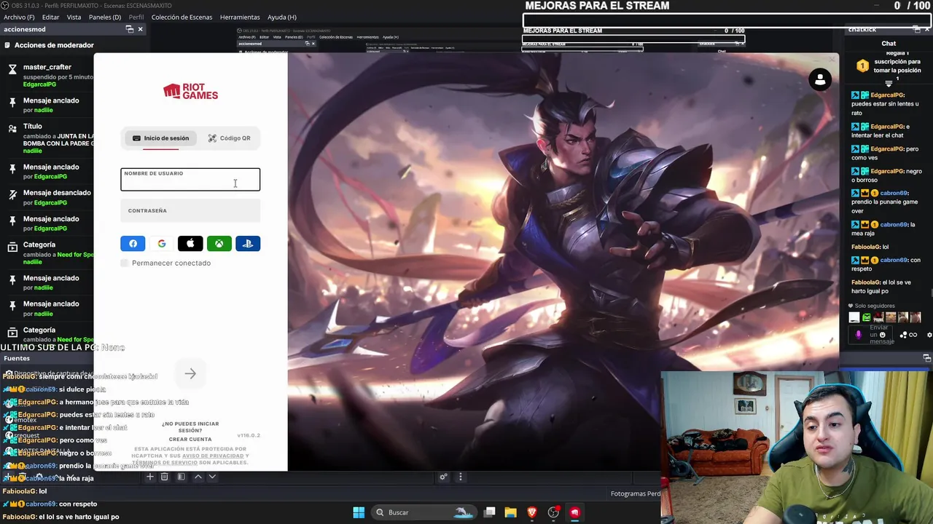Open chat settings gear icon
Image resolution: width=933 pixels, height=524 pixels.
point(929,335)
